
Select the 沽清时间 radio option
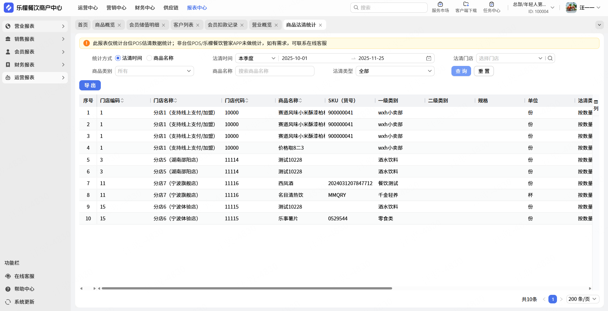[x=118, y=58]
